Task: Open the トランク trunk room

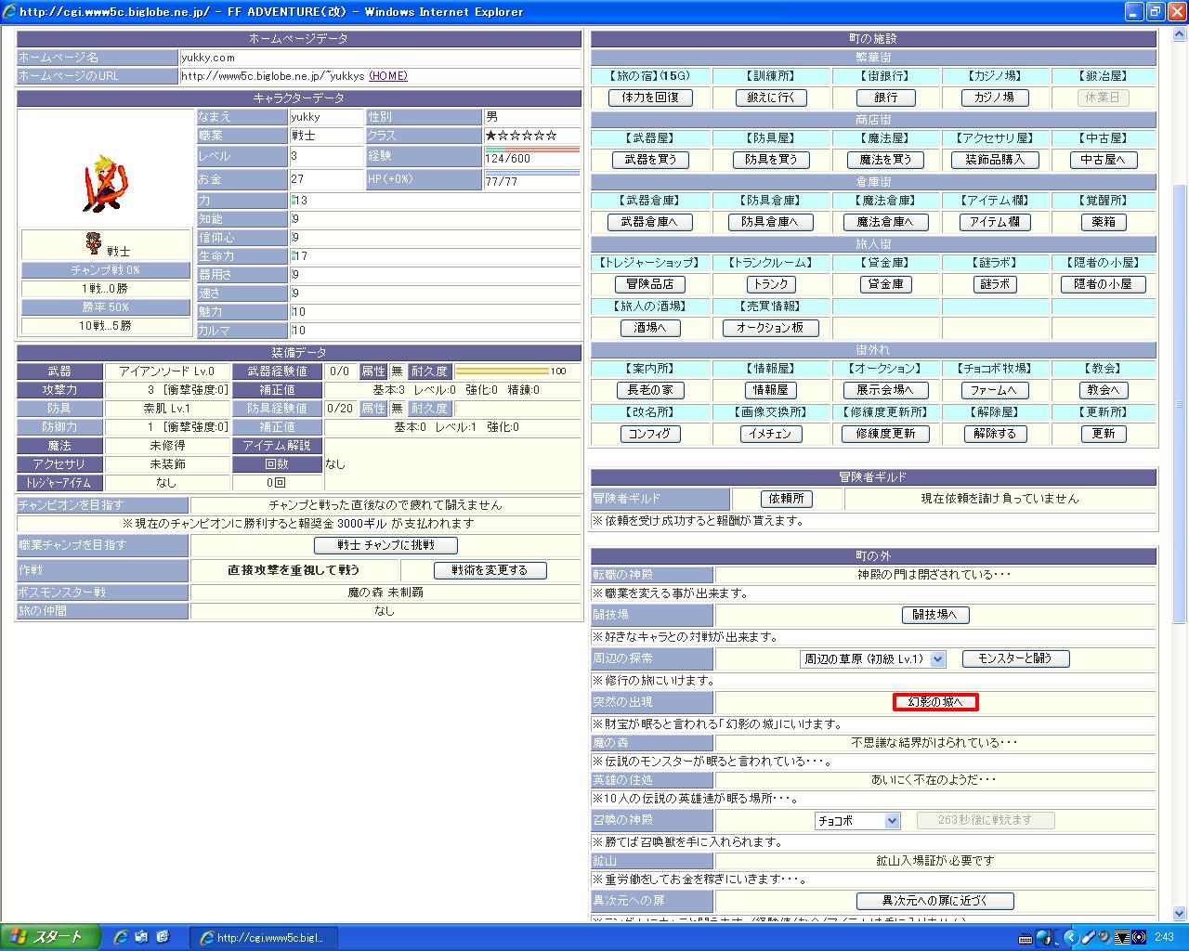Action: click(x=771, y=284)
